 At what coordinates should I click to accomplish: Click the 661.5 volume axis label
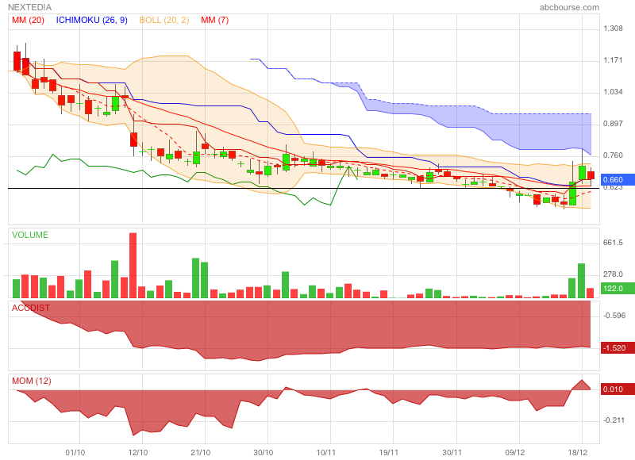(613, 243)
